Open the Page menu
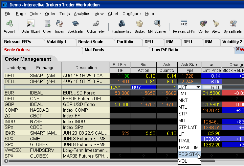 coord(21,14)
